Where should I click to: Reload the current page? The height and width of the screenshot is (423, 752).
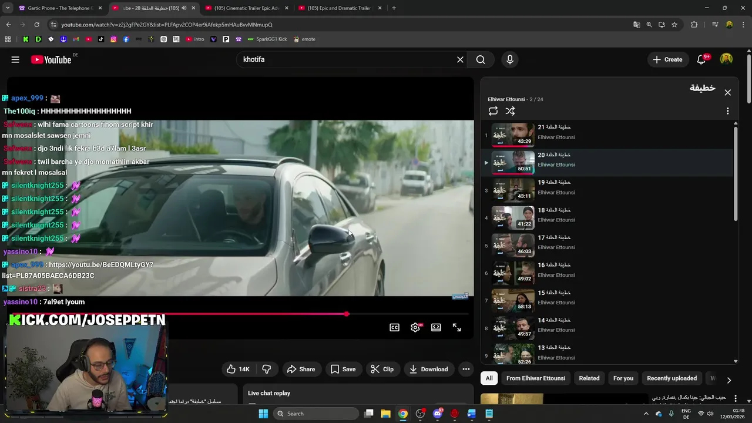[36, 25]
